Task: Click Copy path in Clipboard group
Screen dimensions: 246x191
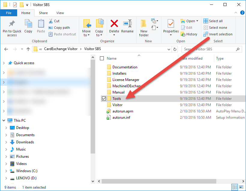Action: 59,28
